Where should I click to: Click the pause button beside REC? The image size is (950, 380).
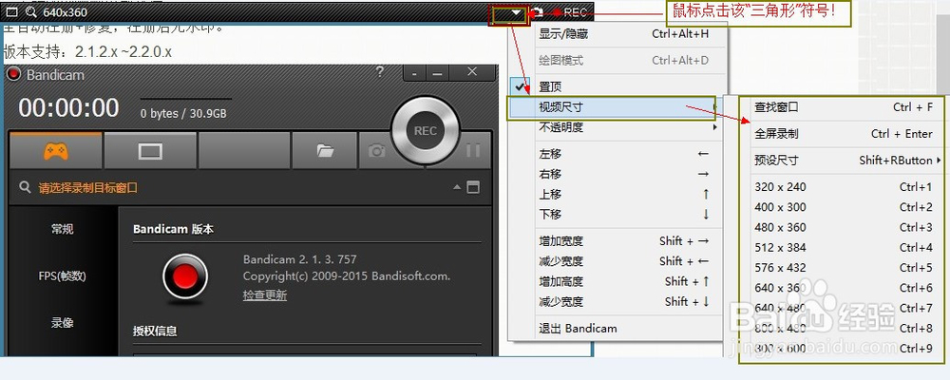tap(473, 151)
